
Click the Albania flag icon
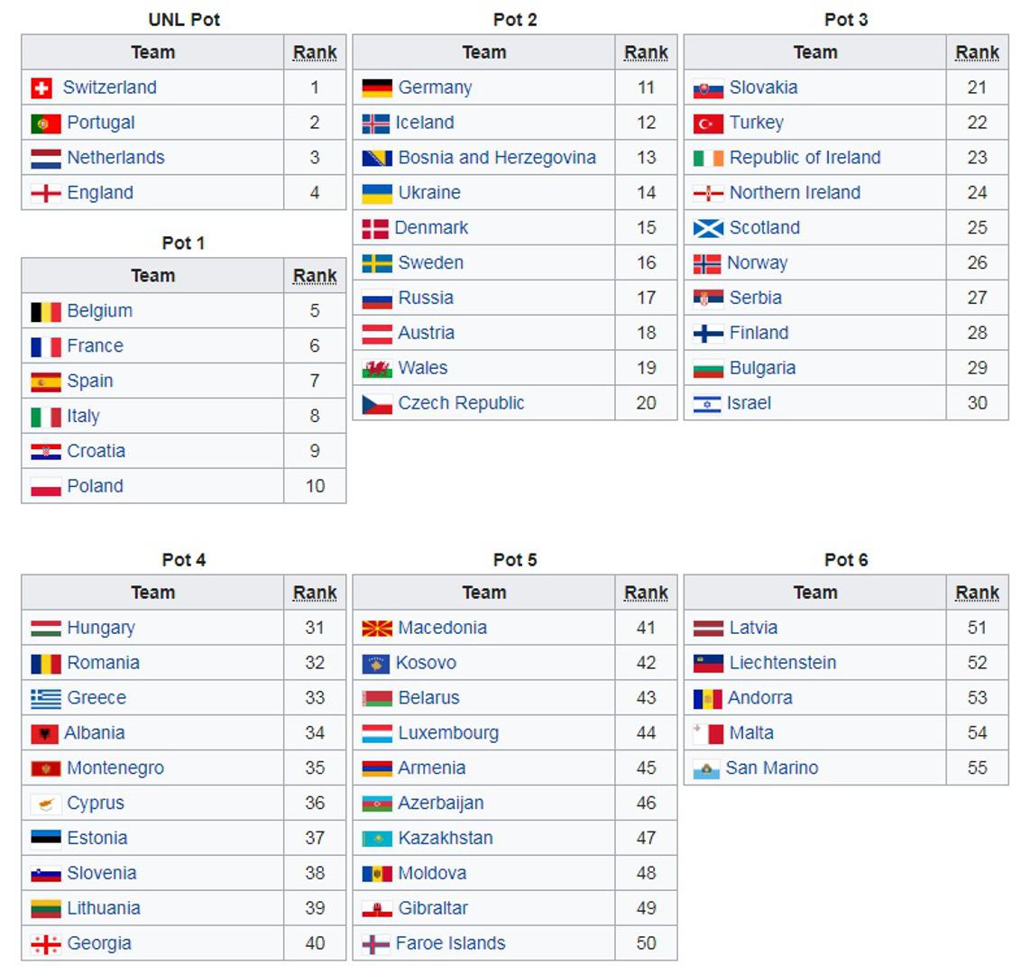[x=44, y=733]
